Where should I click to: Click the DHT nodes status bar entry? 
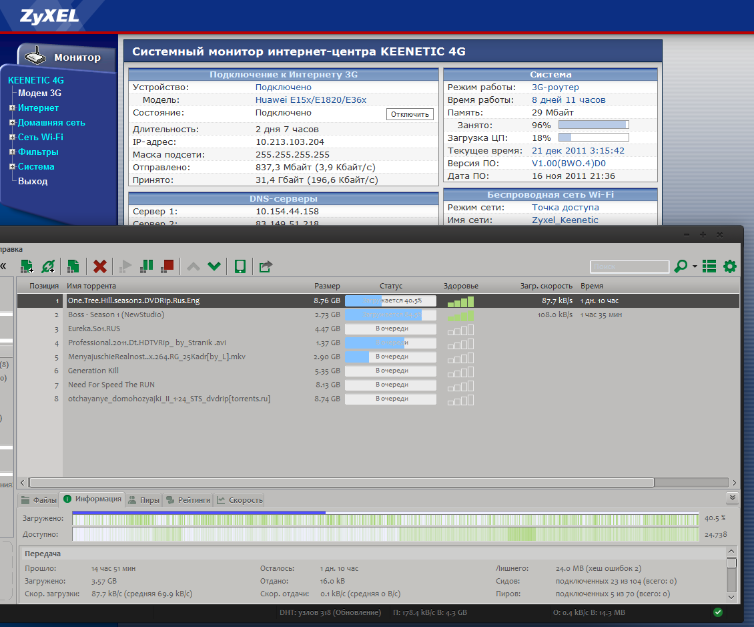coord(330,612)
